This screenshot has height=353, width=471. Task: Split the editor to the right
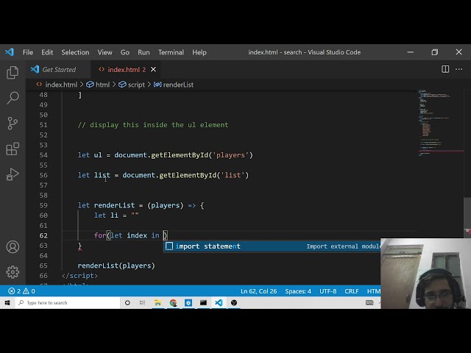[445, 69]
